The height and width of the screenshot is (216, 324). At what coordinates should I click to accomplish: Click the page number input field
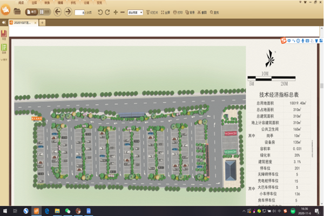[79, 12]
